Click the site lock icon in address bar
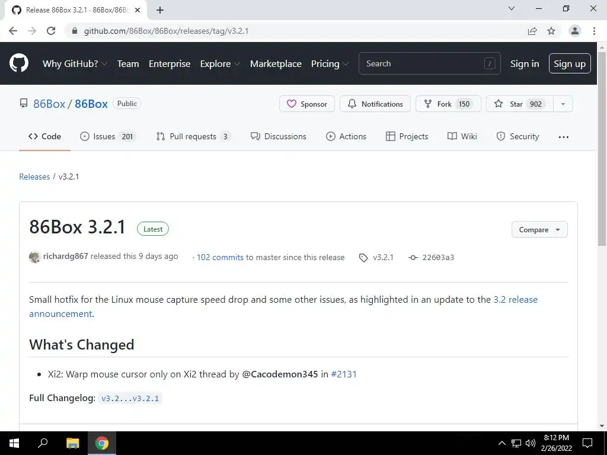Viewport: 607px width, 455px height. point(75,31)
